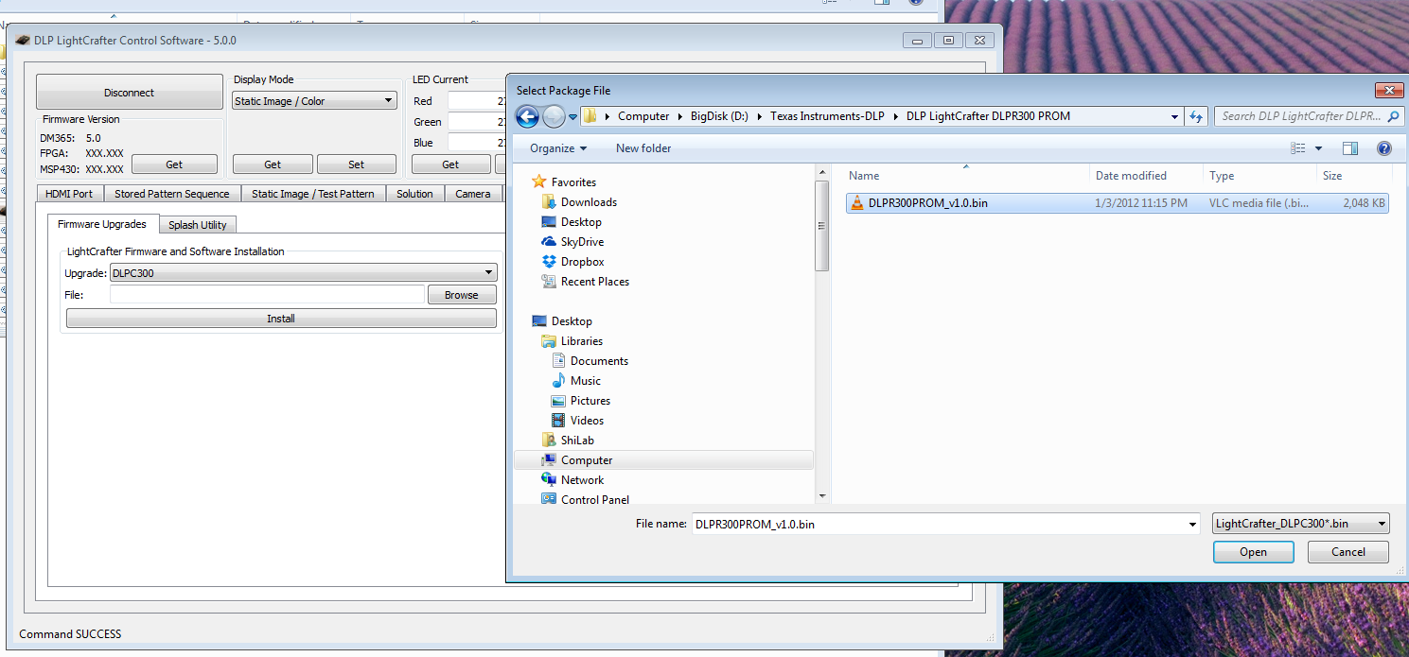Expand the File name history dropdown
Image resolution: width=1409 pixels, height=657 pixels.
click(x=1193, y=524)
